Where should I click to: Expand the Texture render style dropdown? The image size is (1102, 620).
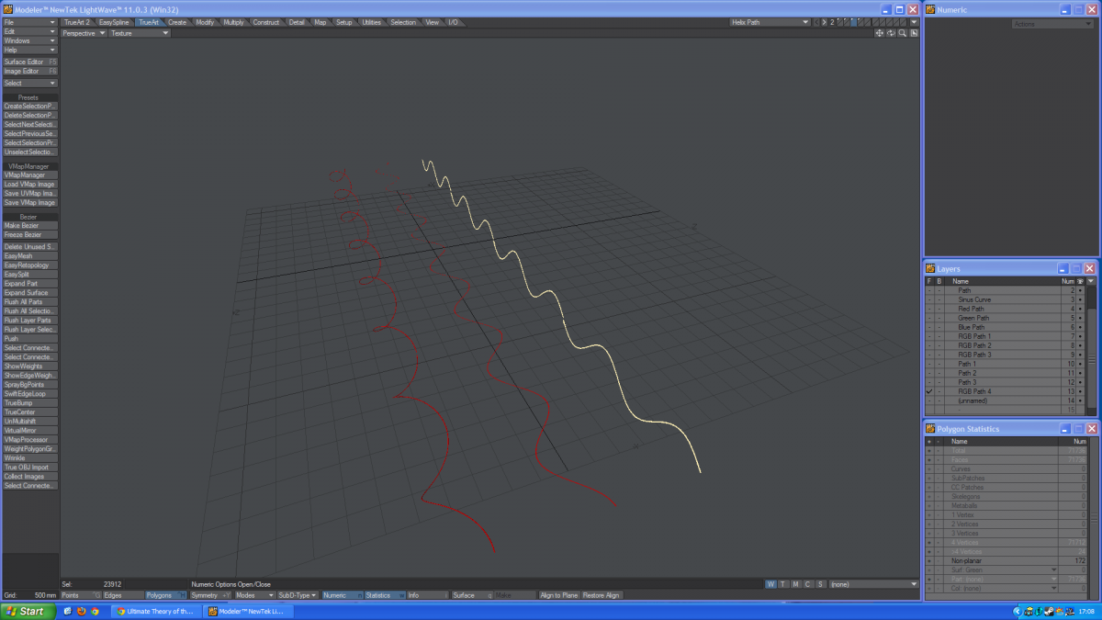pyautogui.click(x=140, y=33)
